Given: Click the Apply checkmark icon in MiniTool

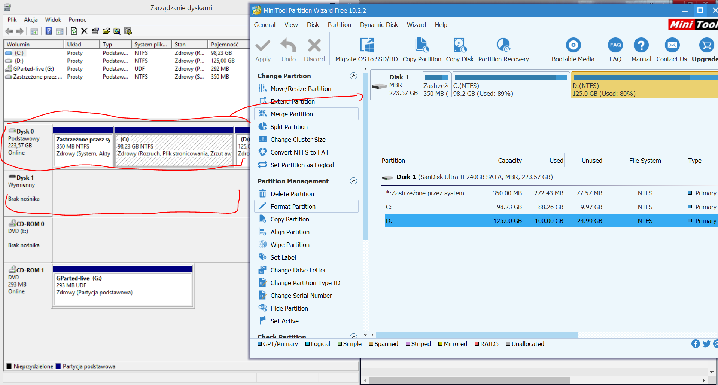Looking at the screenshot, I should click(x=263, y=46).
